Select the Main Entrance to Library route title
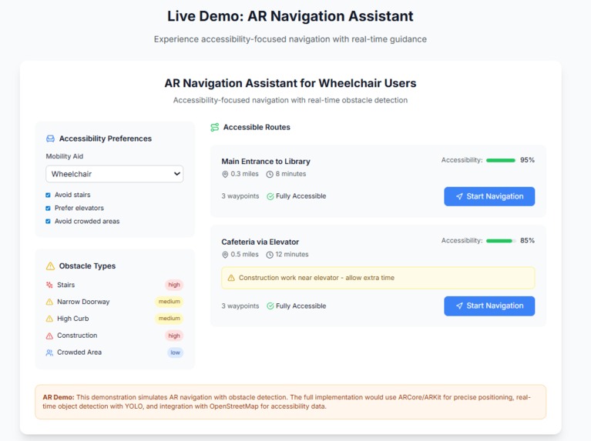 266,161
